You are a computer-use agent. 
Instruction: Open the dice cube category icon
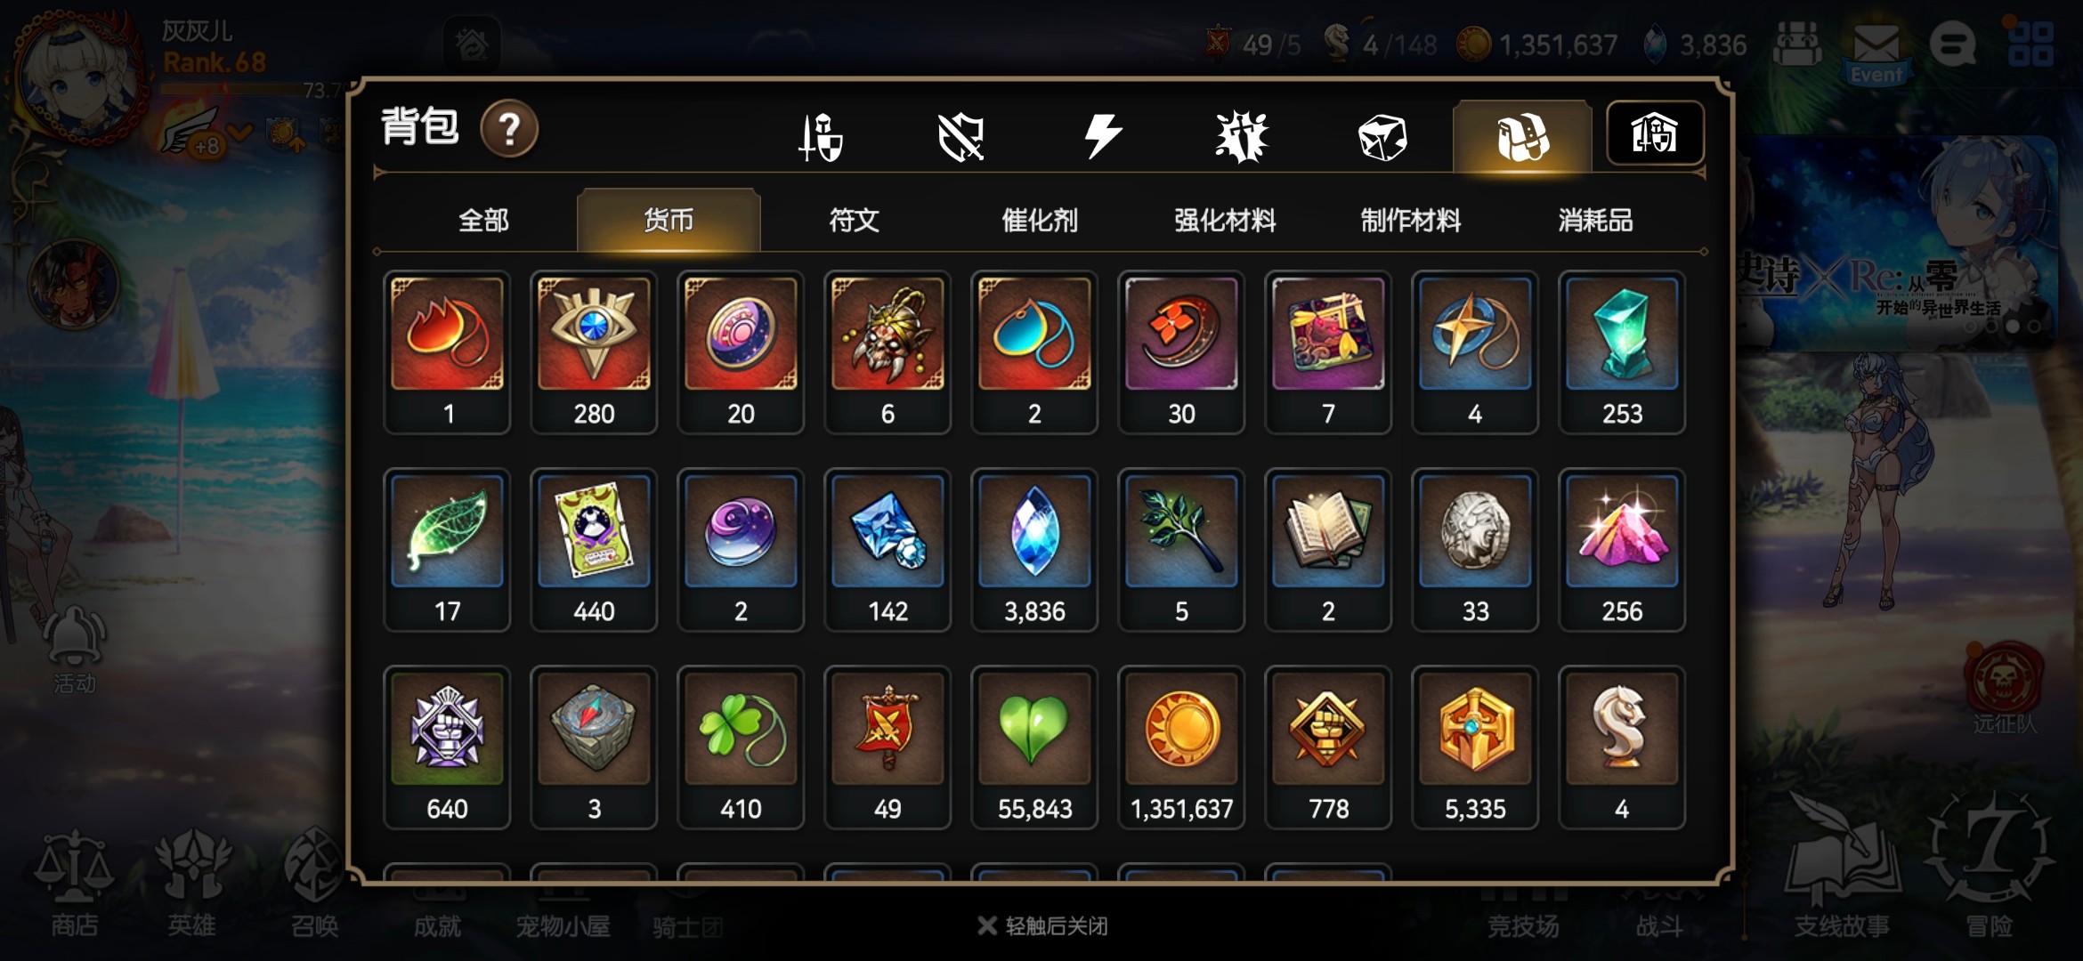coord(1382,138)
